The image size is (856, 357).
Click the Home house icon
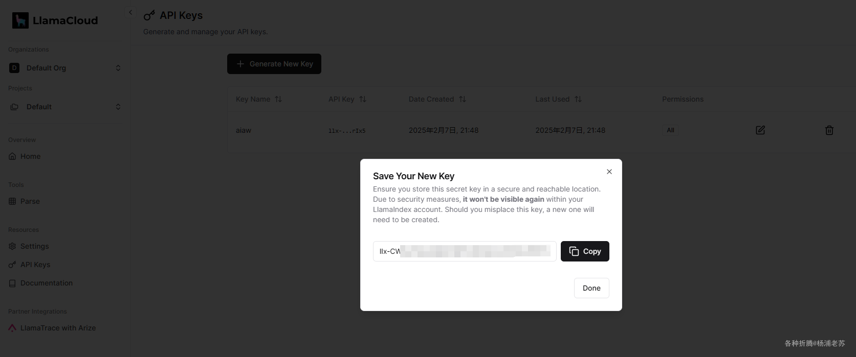point(12,156)
